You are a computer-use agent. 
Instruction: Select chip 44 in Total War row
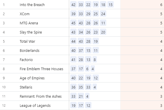tap(73, 41)
